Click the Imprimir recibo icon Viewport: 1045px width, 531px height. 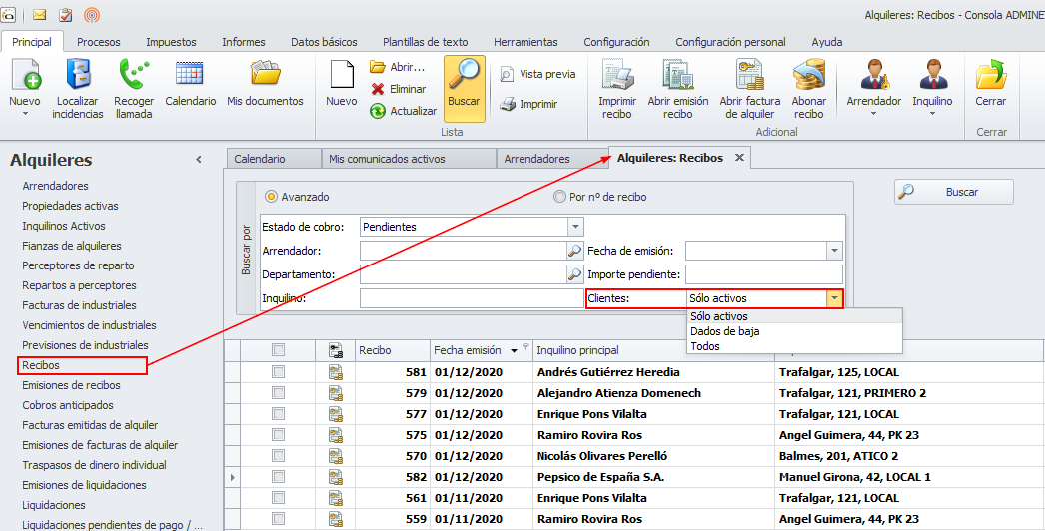point(617,77)
